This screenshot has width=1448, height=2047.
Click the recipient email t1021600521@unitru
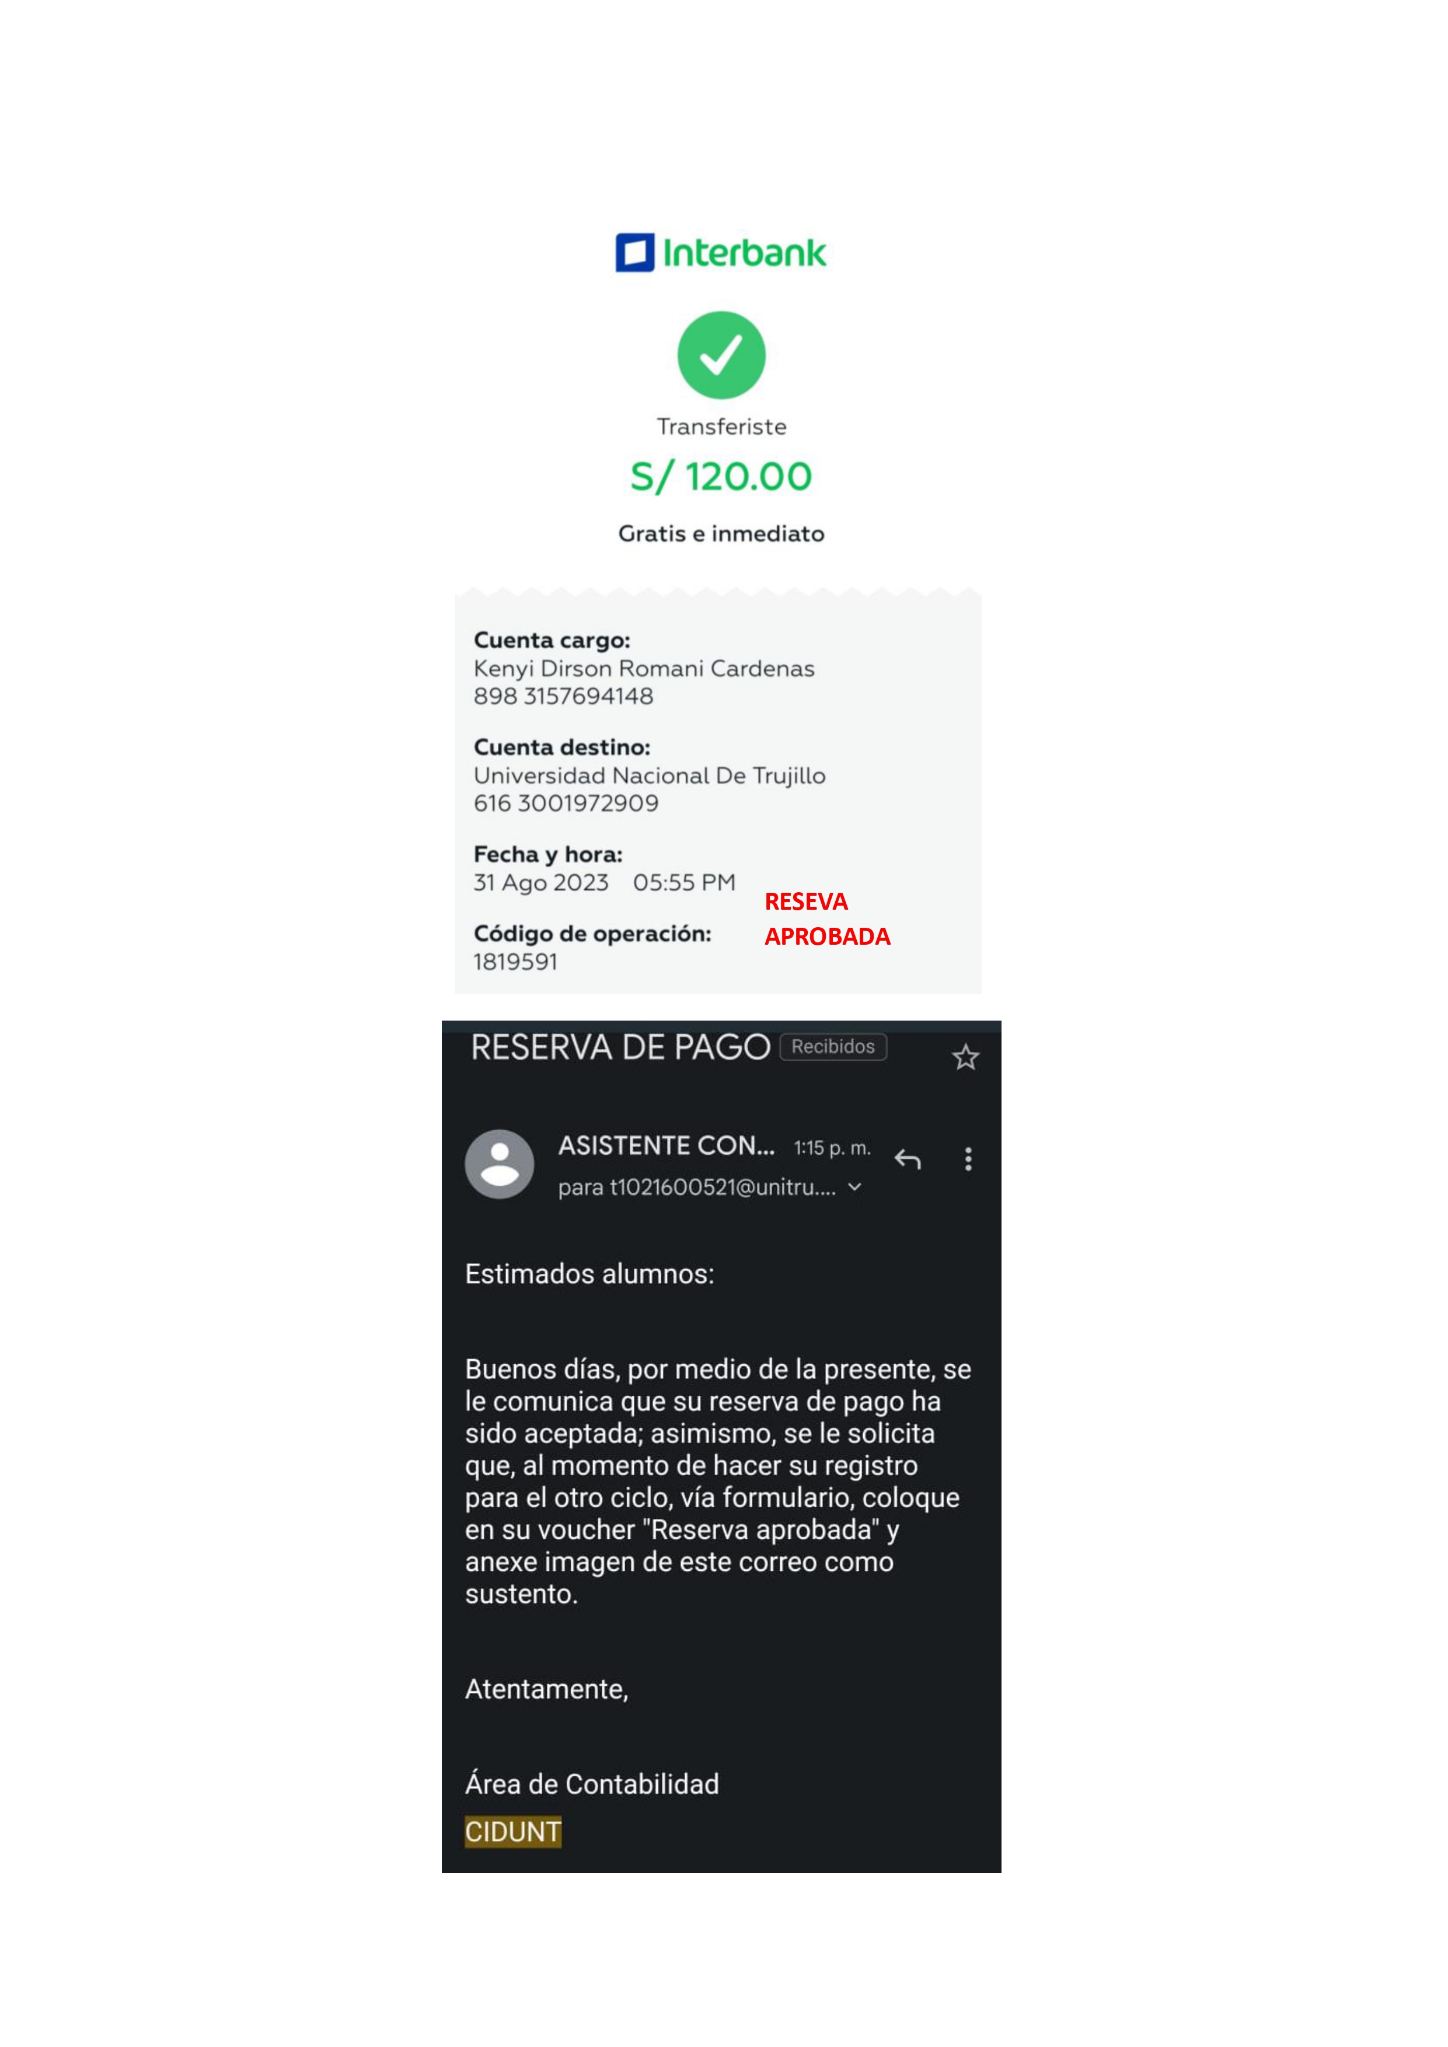click(697, 1187)
